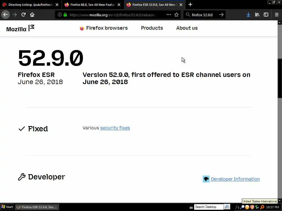This screenshot has width=282, height=211.
Task: Open the Developer Information link
Action: pyautogui.click(x=235, y=179)
